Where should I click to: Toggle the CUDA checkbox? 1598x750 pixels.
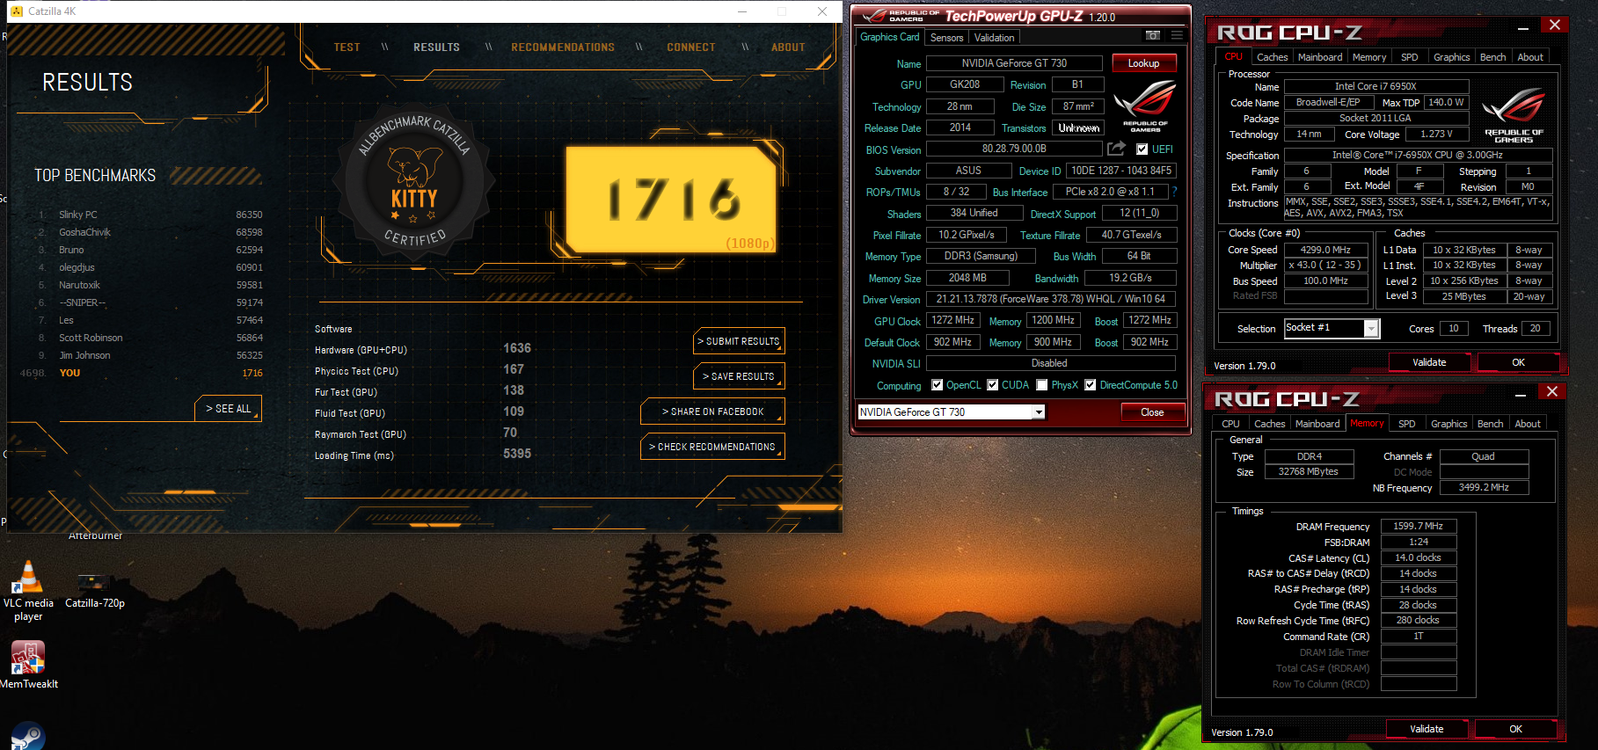[993, 385]
